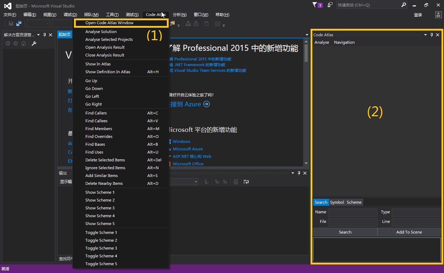Clear all text in the Output window
Image resolution: width=444 pixels, height=273 pixels.
(x=236, y=182)
